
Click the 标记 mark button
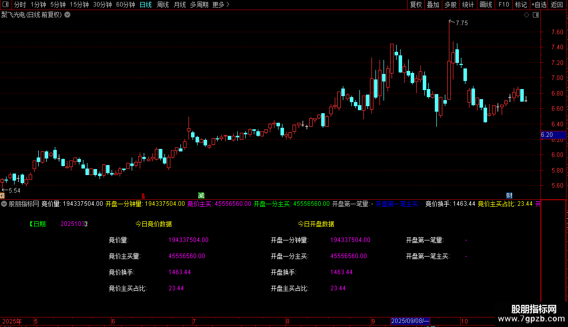521,5
